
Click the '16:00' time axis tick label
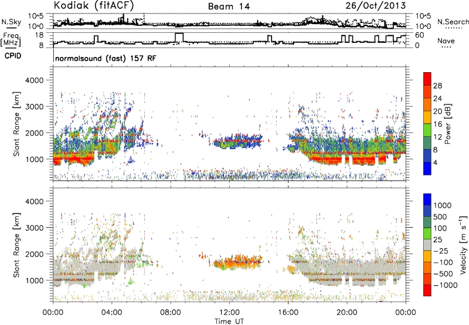pos(288,313)
